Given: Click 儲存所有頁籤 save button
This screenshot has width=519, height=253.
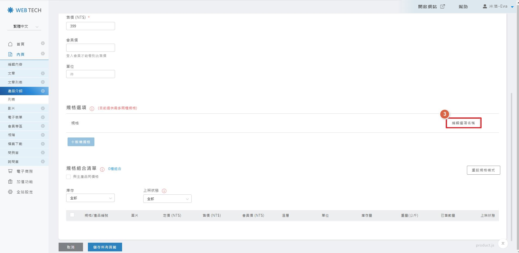Looking at the screenshot, I should [x=105, y=247].
